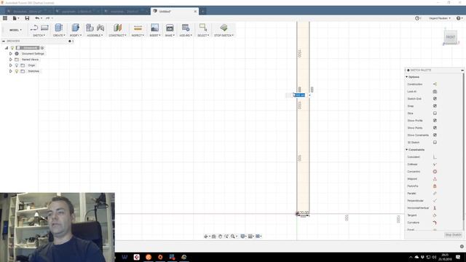Apply the Coincident constraint
The height and width of the screenshot is (262, 466).
435,157
